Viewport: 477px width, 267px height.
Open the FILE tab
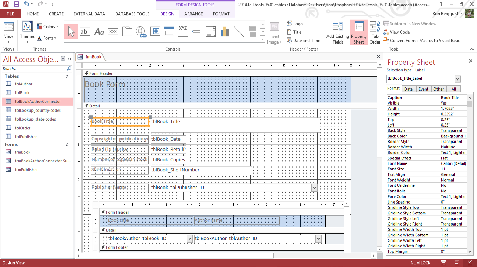click(x=10, y=14)
